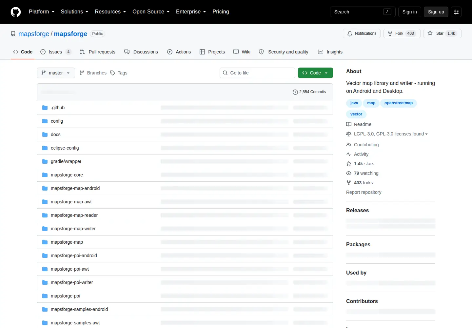
Task: Open the Pricing link
Action: coord(221,12)
